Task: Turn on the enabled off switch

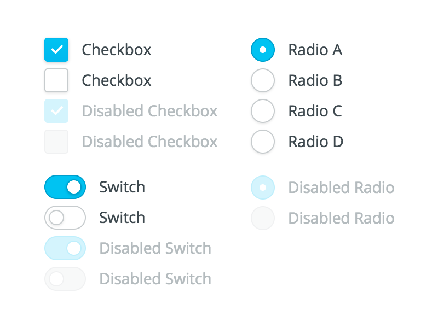Action: 65,218
